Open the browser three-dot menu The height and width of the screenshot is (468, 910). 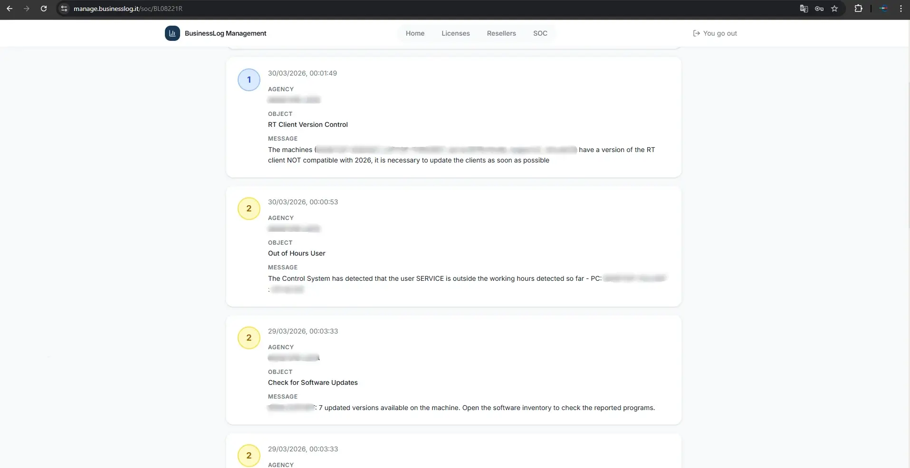[900, 9]
